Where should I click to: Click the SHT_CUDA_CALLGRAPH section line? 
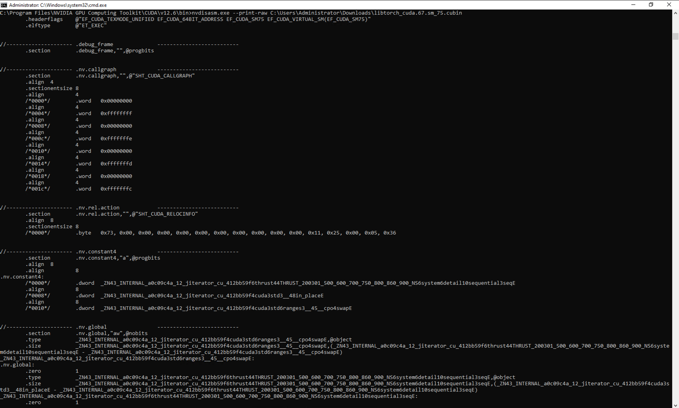[110, 76]
